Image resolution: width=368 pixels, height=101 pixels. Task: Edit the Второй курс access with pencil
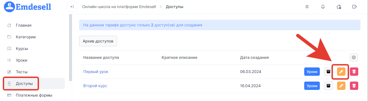pyautogui.click(x=341, y=86)
